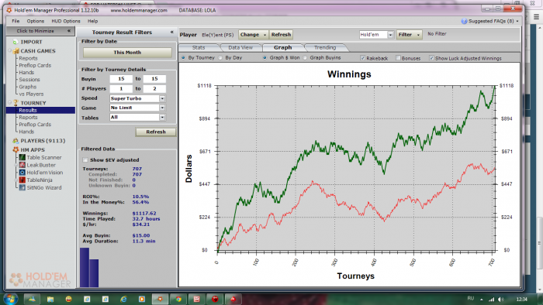Click the This Month date filter button
This screenshot has height=305, width=543.
(x=127, y=53)
